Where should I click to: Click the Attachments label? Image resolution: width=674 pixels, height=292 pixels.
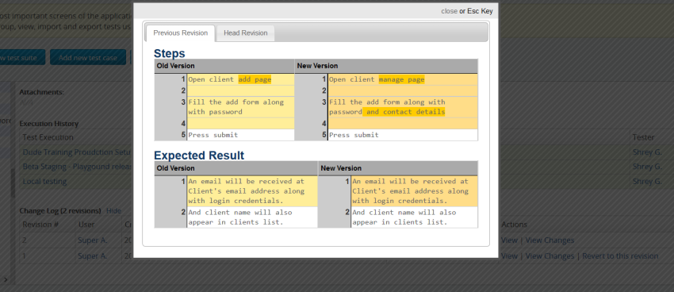[42, 92]
